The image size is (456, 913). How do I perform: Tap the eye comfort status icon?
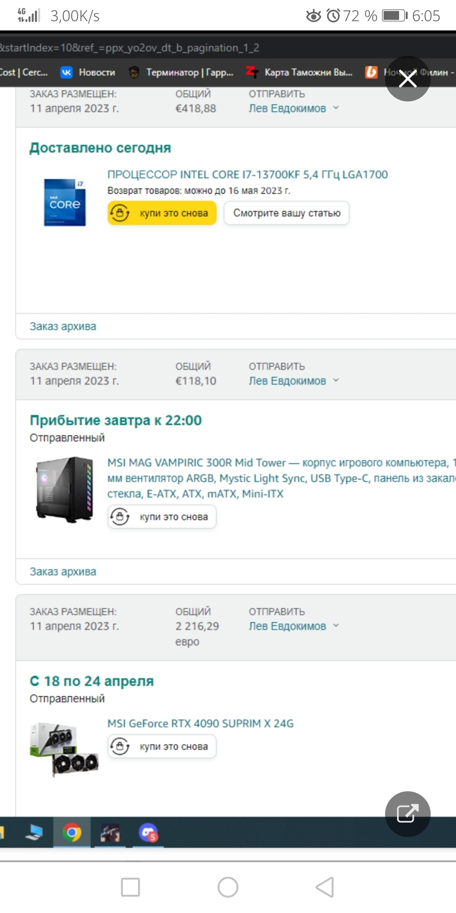click(x=313, y=16)
